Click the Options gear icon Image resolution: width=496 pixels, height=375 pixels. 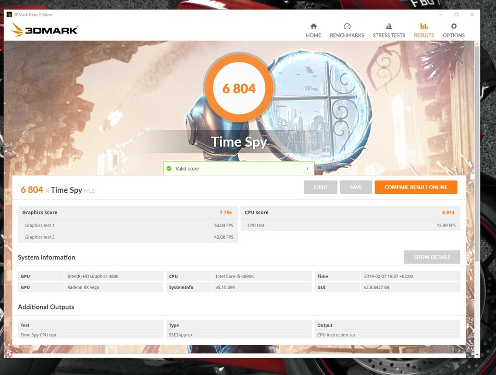click(x=454, y=26)
